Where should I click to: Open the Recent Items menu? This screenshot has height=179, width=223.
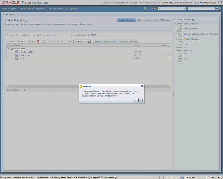pos(27,8)
